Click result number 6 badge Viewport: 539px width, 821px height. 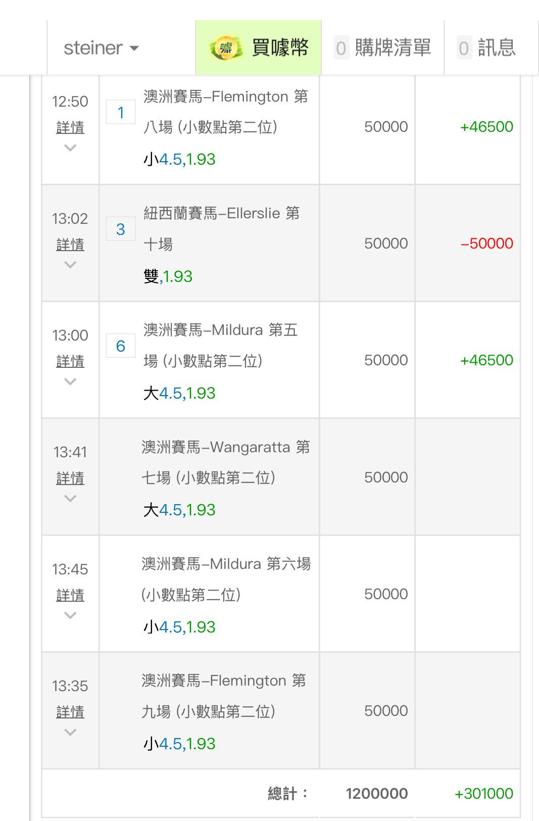(121, 346)
